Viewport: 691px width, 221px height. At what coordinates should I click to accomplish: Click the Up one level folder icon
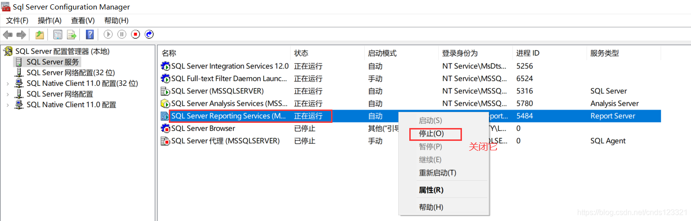(40, 35)
